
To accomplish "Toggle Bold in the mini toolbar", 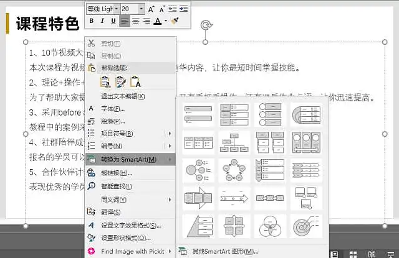I will [92, 21].
